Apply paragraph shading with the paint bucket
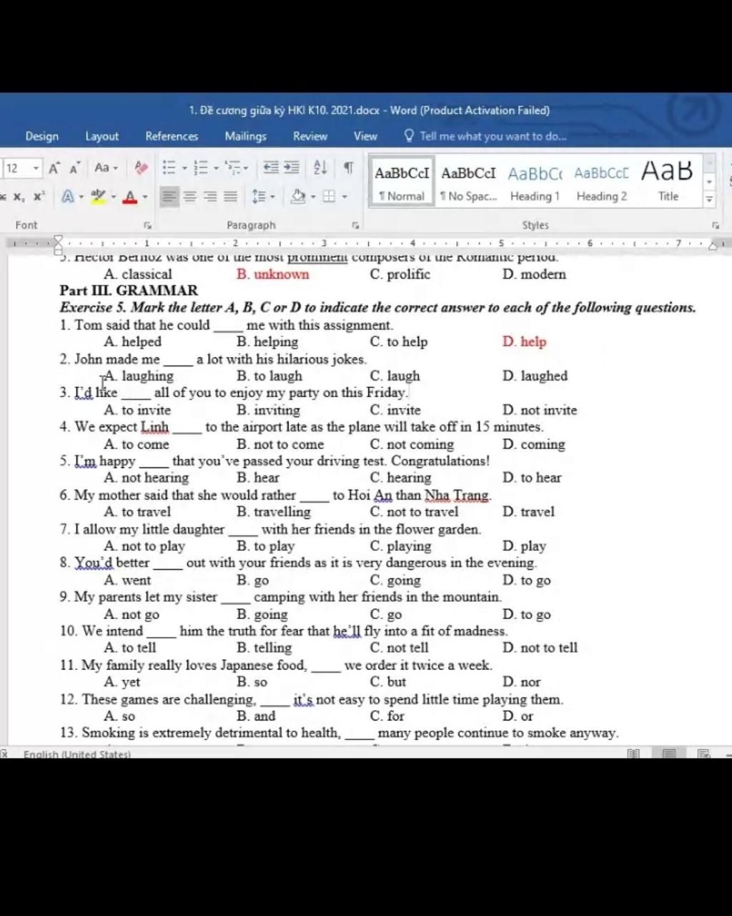The height and width of the screenshot is (916, 732). point(299,197)
